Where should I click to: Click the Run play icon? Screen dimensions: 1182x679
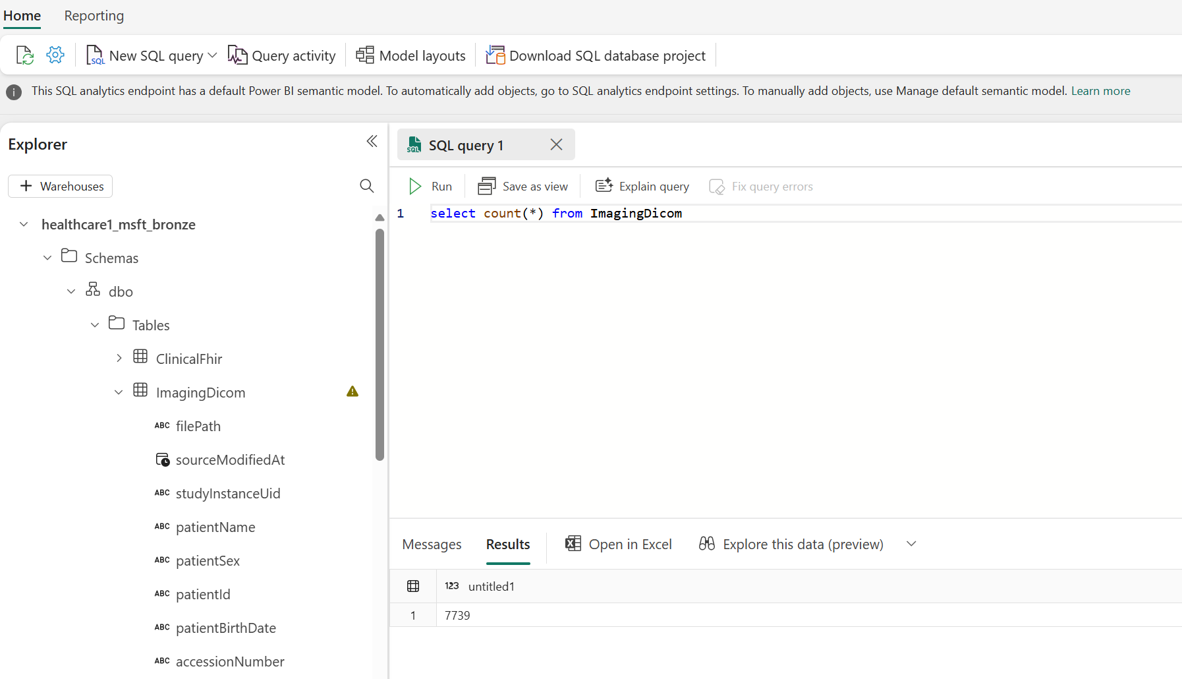415,187
